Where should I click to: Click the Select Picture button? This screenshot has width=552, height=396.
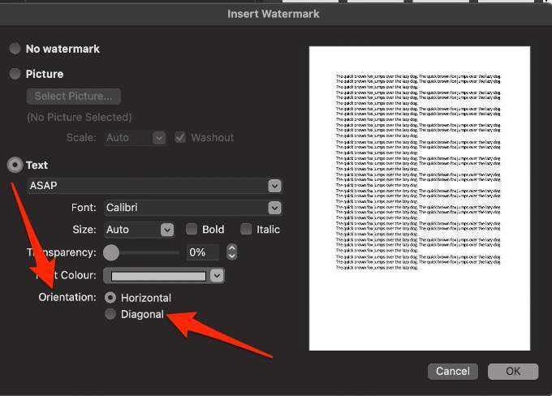73,97
